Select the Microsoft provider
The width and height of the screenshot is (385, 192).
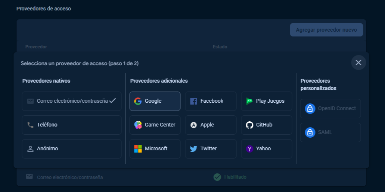(155, 149)
